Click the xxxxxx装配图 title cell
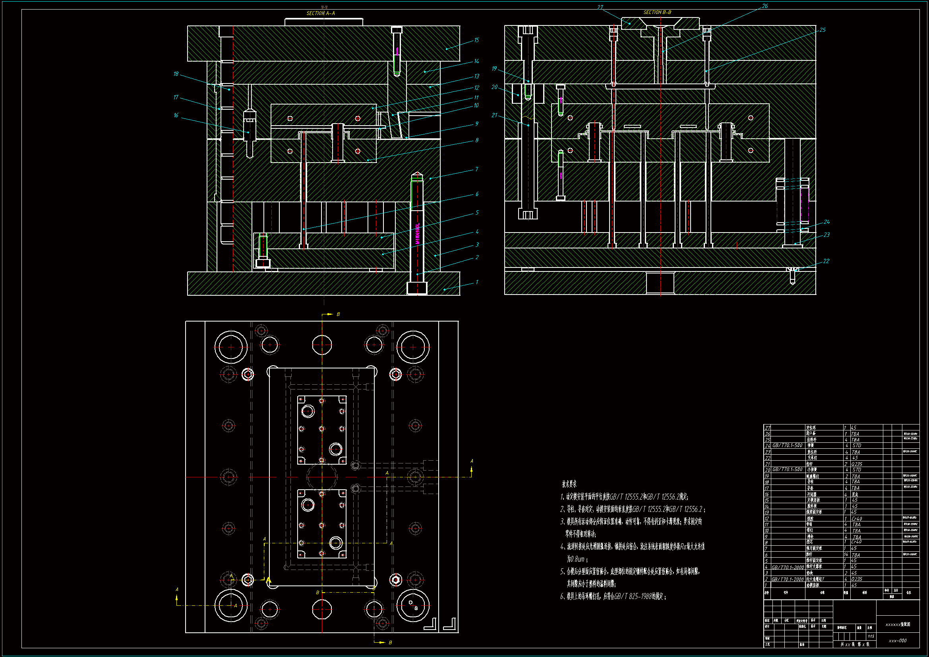Screen dimensions: 929x657 pyautogui.click(x=898, y=625)
